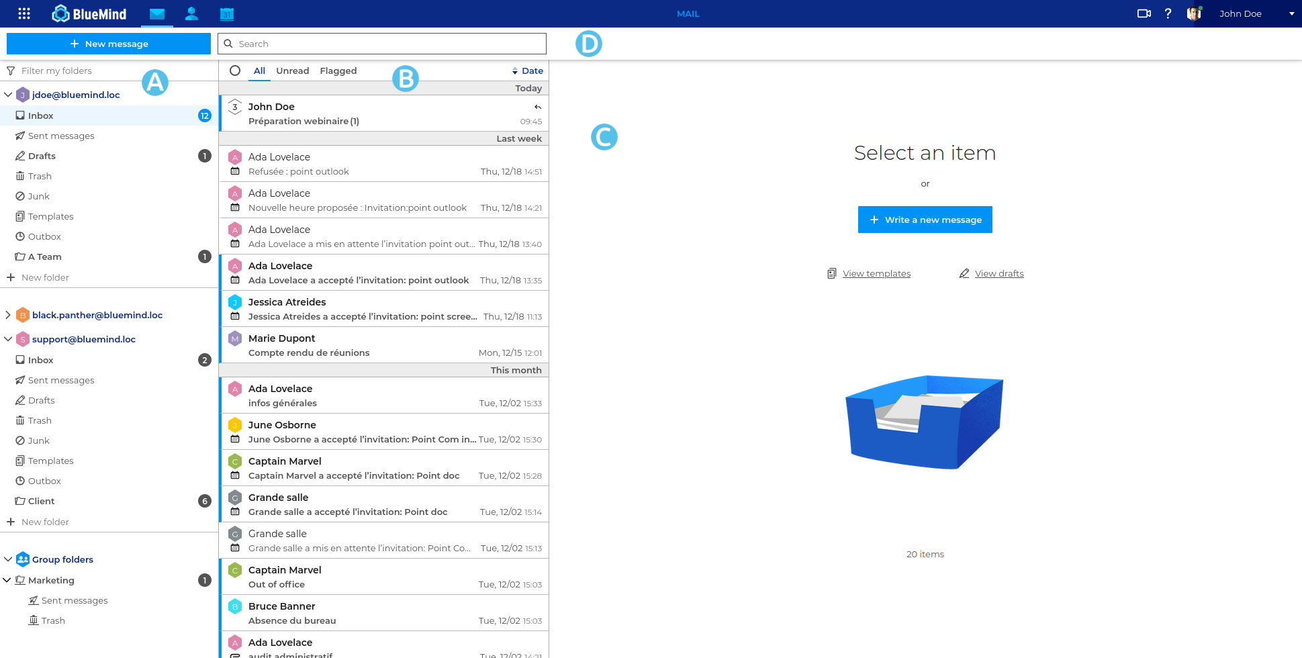
Task: Open the A Team folder
Action: point(44,256)
